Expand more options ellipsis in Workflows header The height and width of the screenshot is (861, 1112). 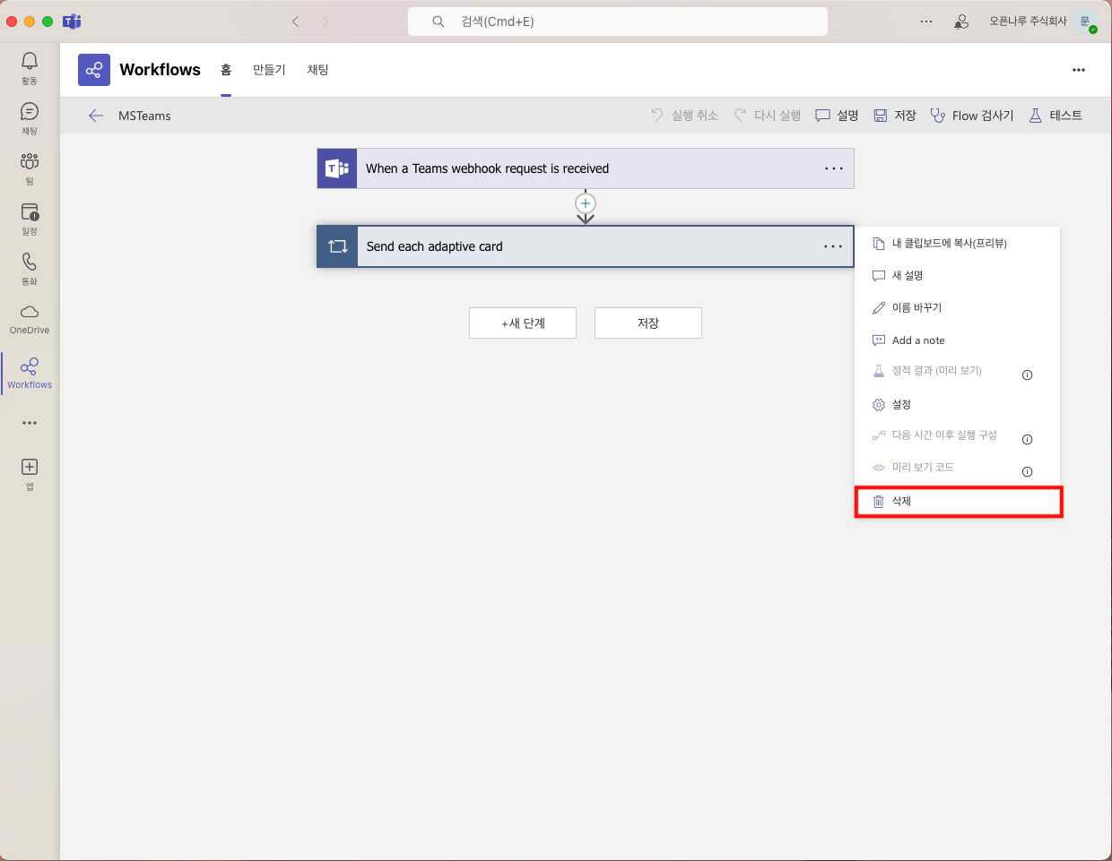[x=1079, y=70]
